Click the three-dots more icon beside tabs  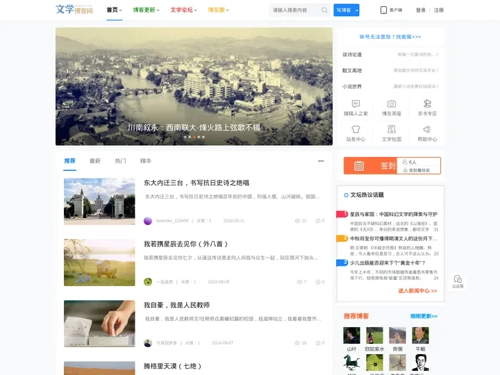pos(321,161)
